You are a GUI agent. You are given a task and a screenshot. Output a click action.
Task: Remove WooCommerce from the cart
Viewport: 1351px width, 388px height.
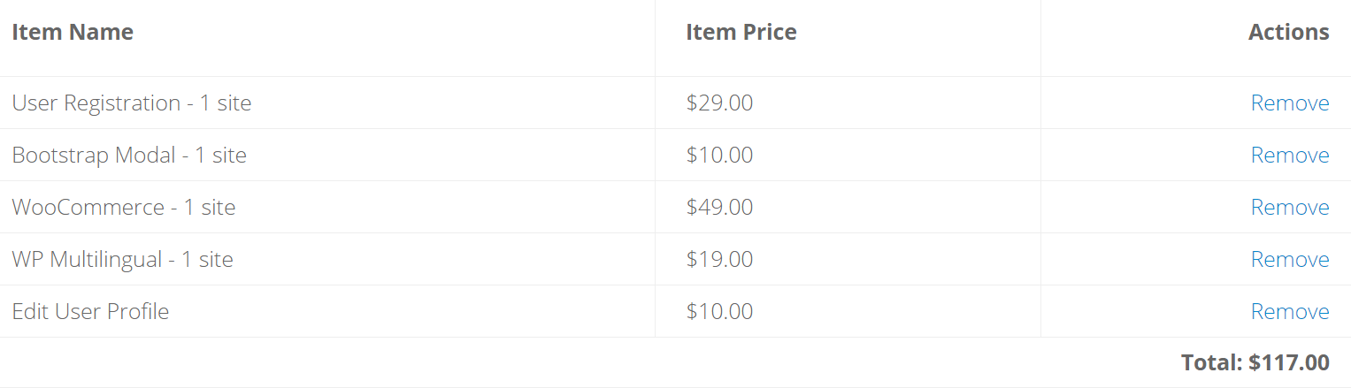click(1289, 208)
